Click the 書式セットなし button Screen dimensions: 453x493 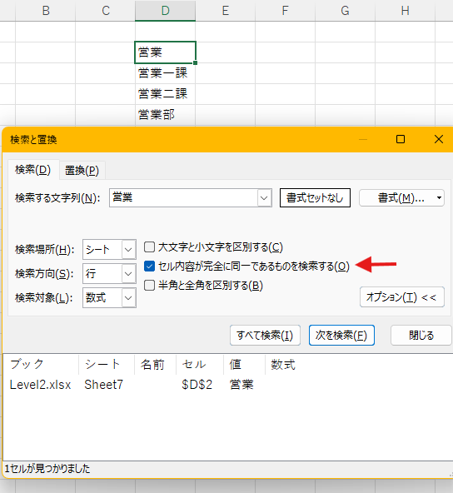point(315,197)
